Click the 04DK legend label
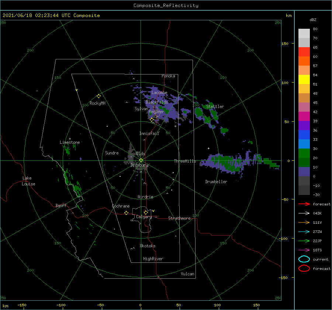This screenshot has width=332, height=310. [317, 213]
